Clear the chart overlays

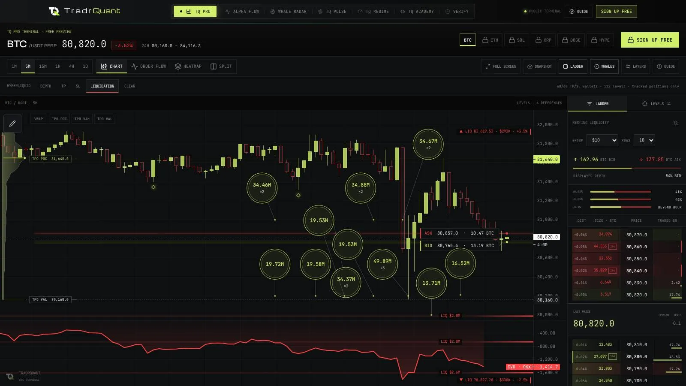coord(129,86)
